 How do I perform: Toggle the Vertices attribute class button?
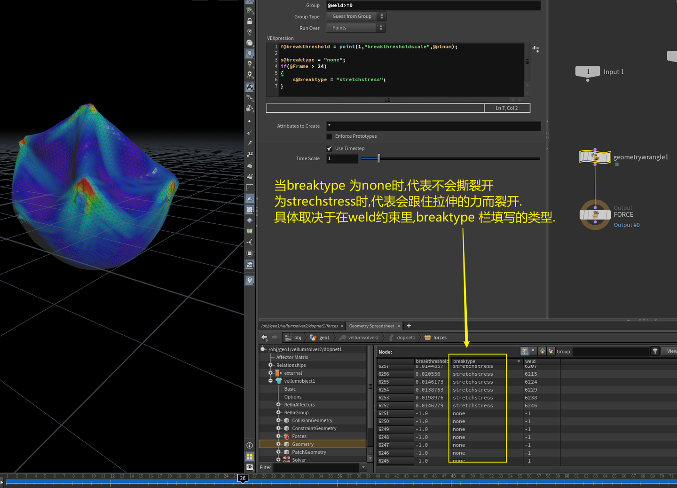[533, 351]
